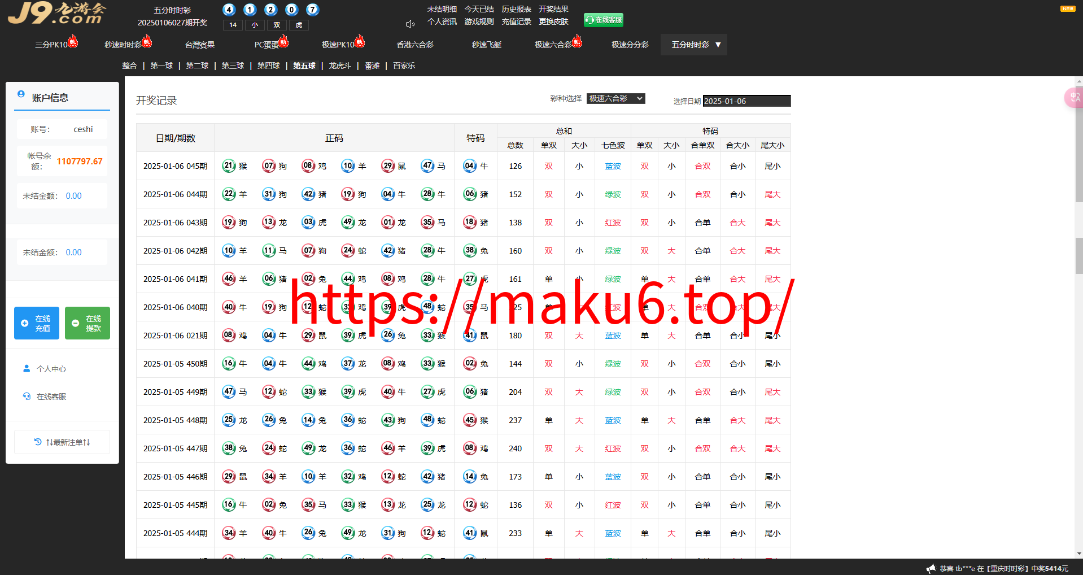The image size is (1083, 575).
Task: Select 极速六合彩 game tab
Action: click(553, 45)
